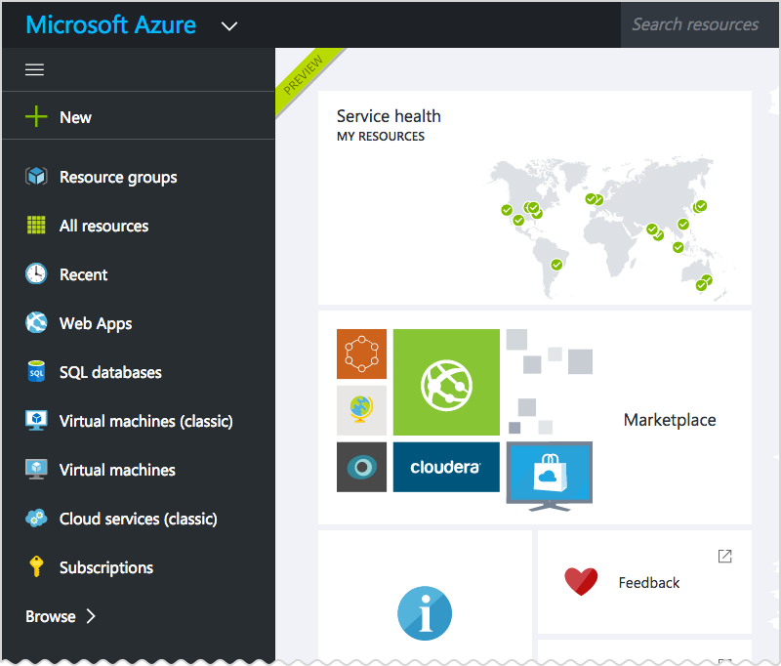781x666 pixels.
Task: Click the cloudera marketplace thumbnail
Action: tap(446, 467)
